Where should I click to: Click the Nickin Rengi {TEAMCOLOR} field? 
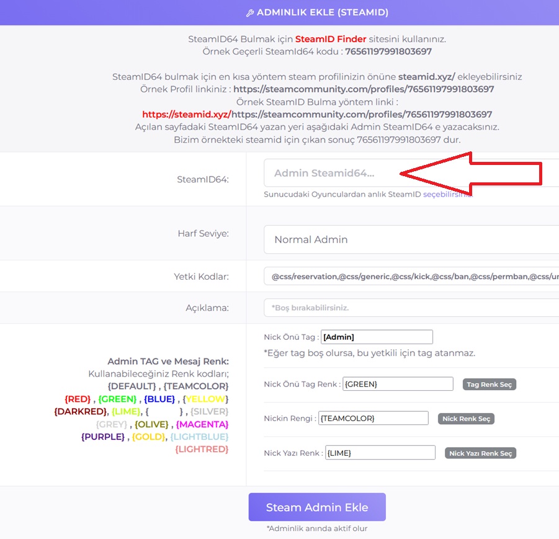point(373,418)
